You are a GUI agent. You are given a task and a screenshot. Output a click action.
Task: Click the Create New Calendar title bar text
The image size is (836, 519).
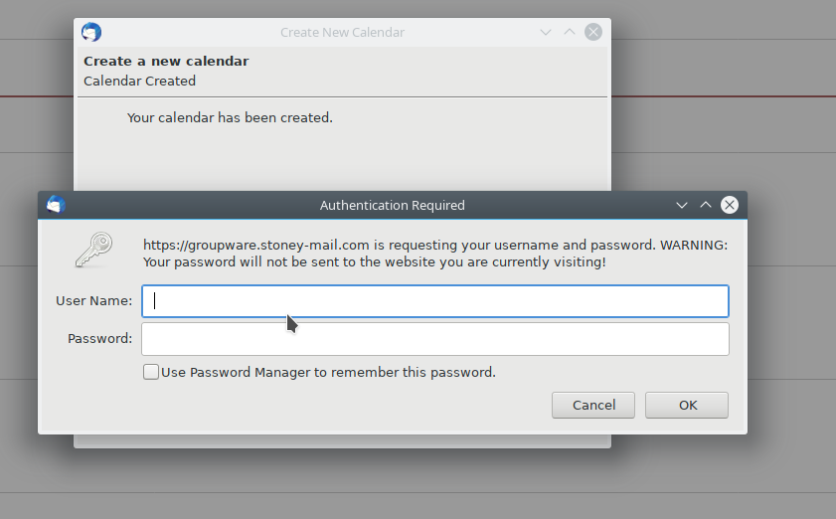coord(342,32)
